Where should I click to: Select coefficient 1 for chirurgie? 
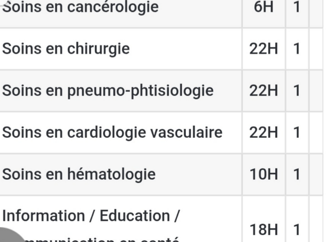(297, 49)
